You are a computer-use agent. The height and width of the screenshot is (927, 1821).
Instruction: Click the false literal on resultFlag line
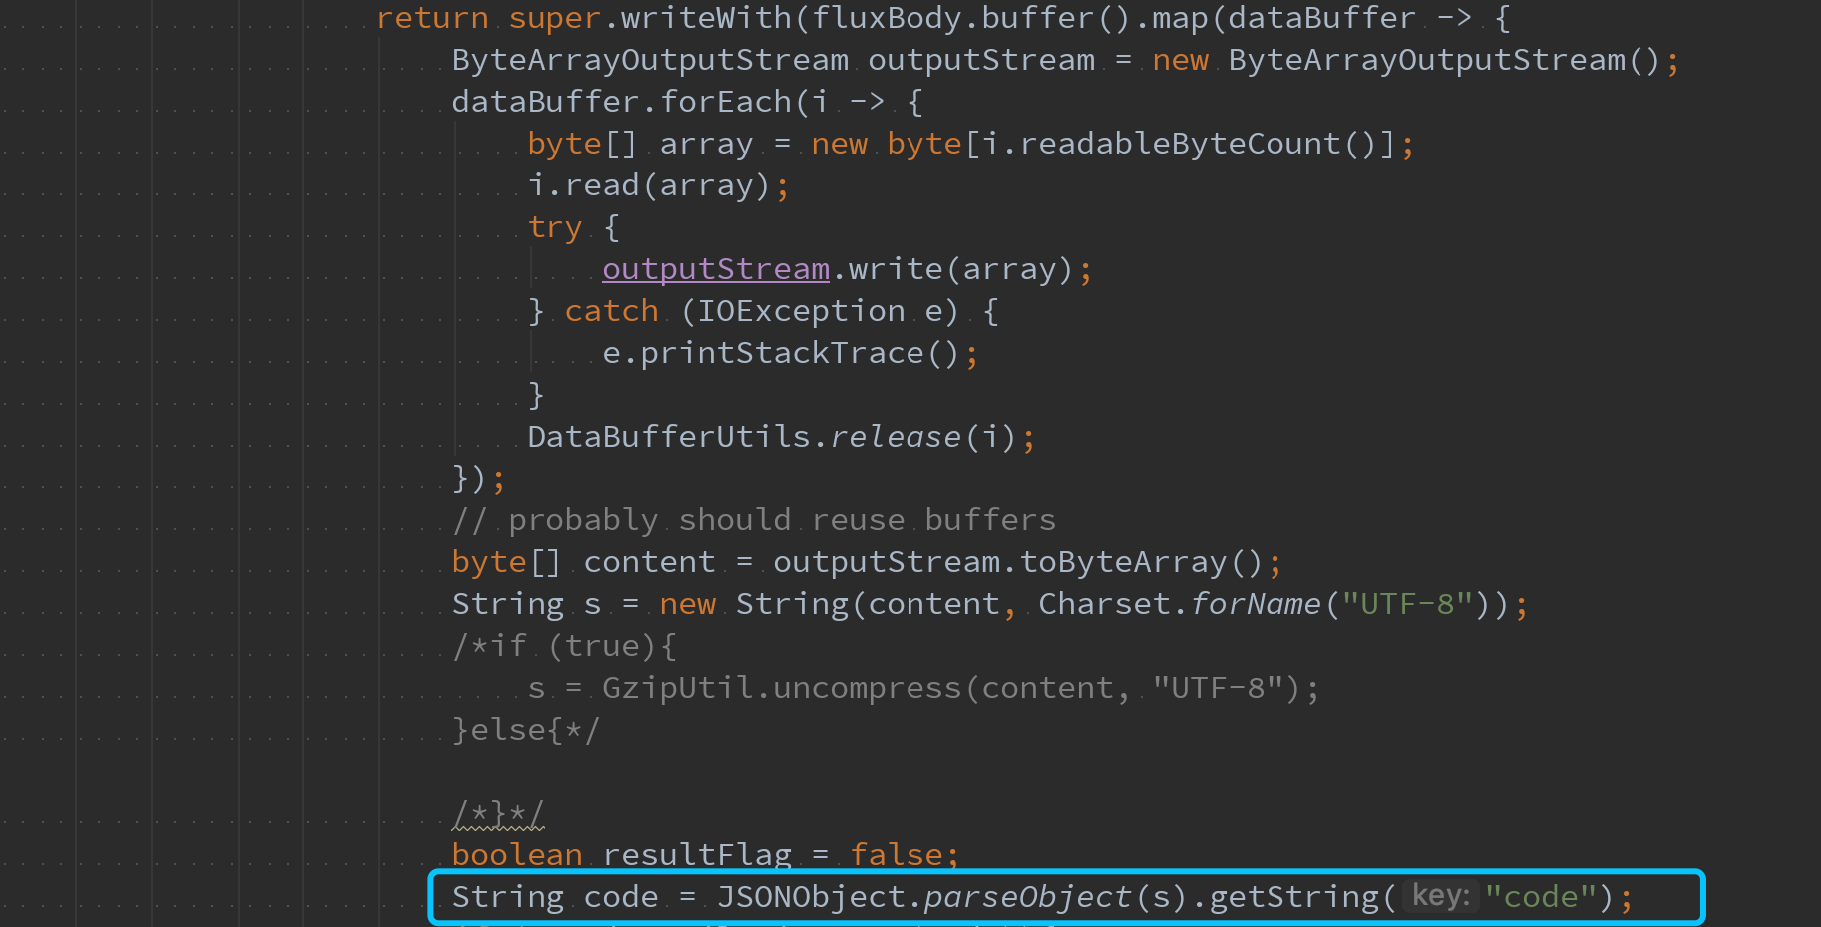[x=898, y=854]
